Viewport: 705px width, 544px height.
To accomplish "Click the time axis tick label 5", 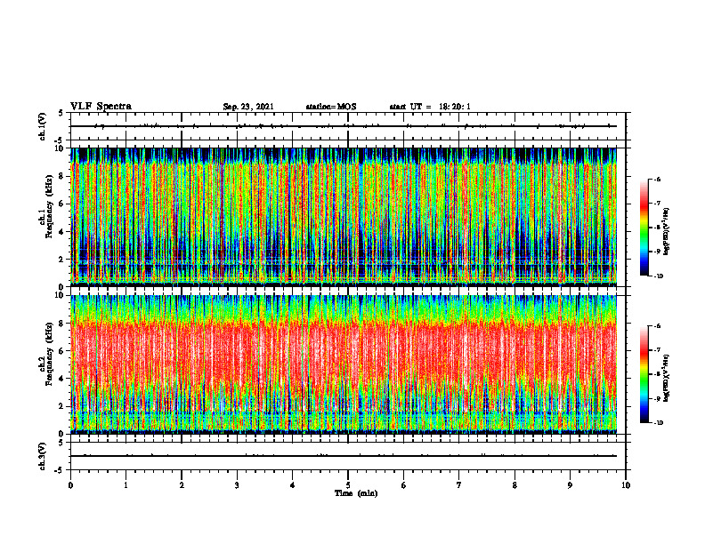I will [348, 485].
